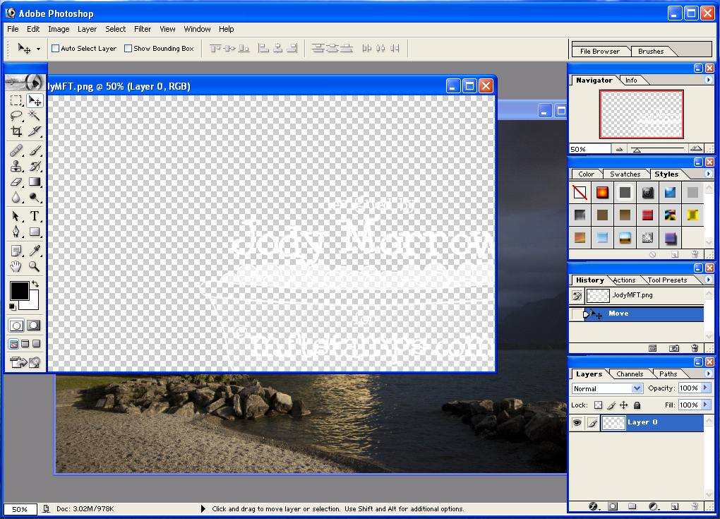
Task: Toggle lock position
Action: 623,405
